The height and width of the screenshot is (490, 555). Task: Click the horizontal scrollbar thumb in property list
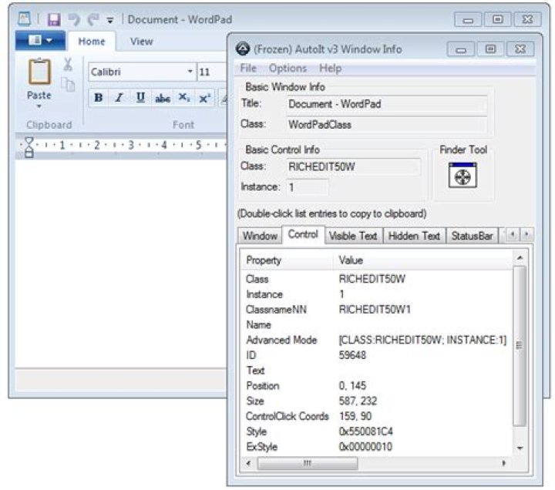(x=308, y=463)
